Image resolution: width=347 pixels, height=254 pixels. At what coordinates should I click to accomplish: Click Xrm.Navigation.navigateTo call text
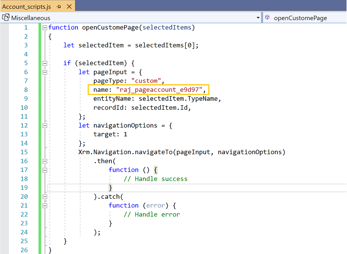[x=125, y=152]
